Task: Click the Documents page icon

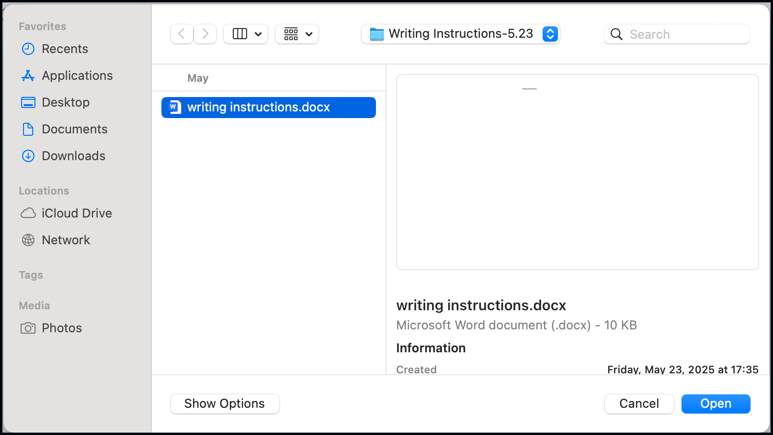Action: tap(28, 129)
